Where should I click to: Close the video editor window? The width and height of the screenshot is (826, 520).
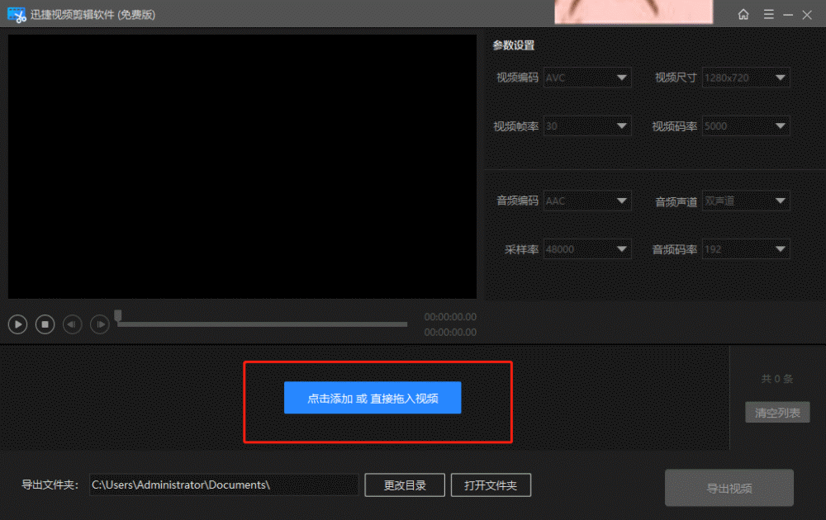pos(807,15)
